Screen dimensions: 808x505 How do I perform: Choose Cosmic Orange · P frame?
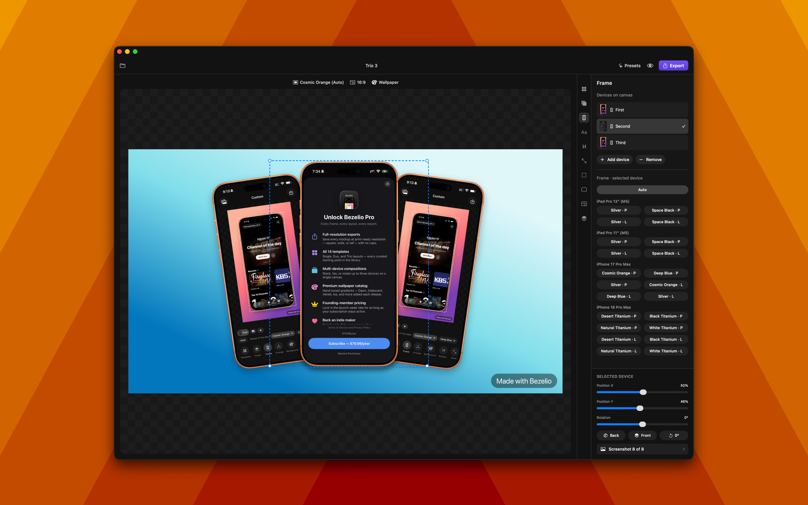point(618,273)
